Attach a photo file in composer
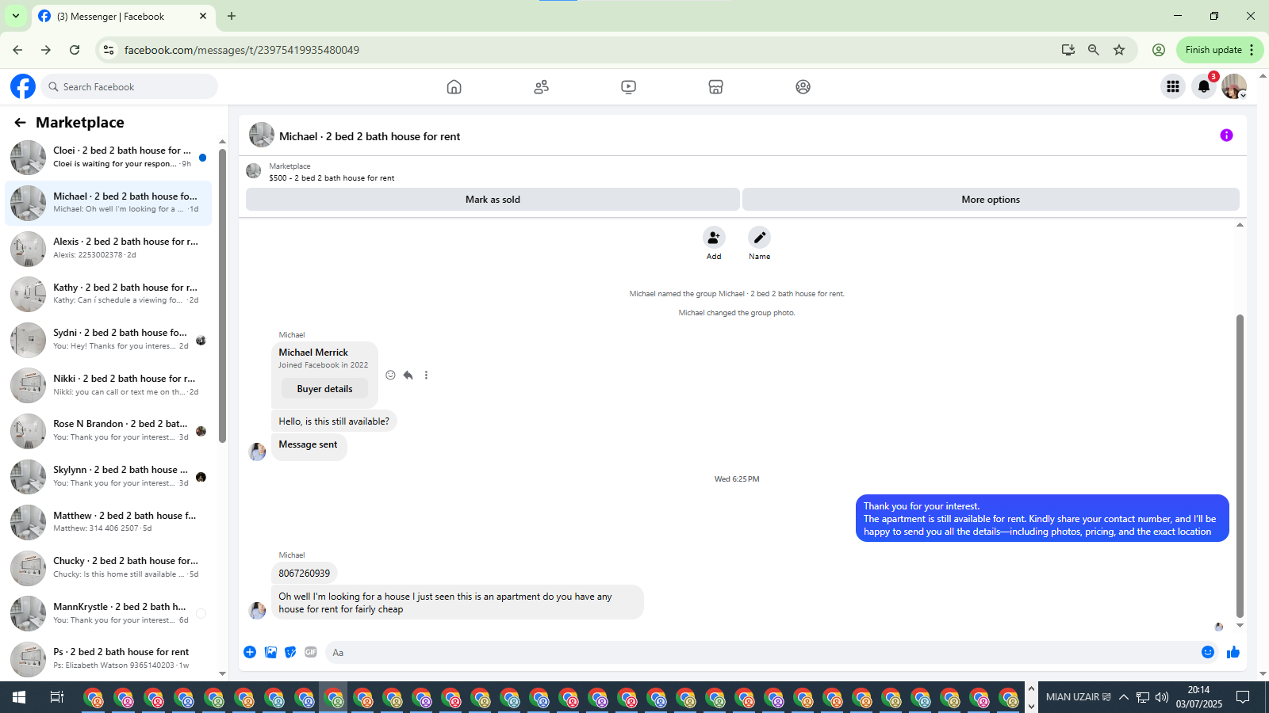Viewport: 1269px width, 713px height. [270, 652]
